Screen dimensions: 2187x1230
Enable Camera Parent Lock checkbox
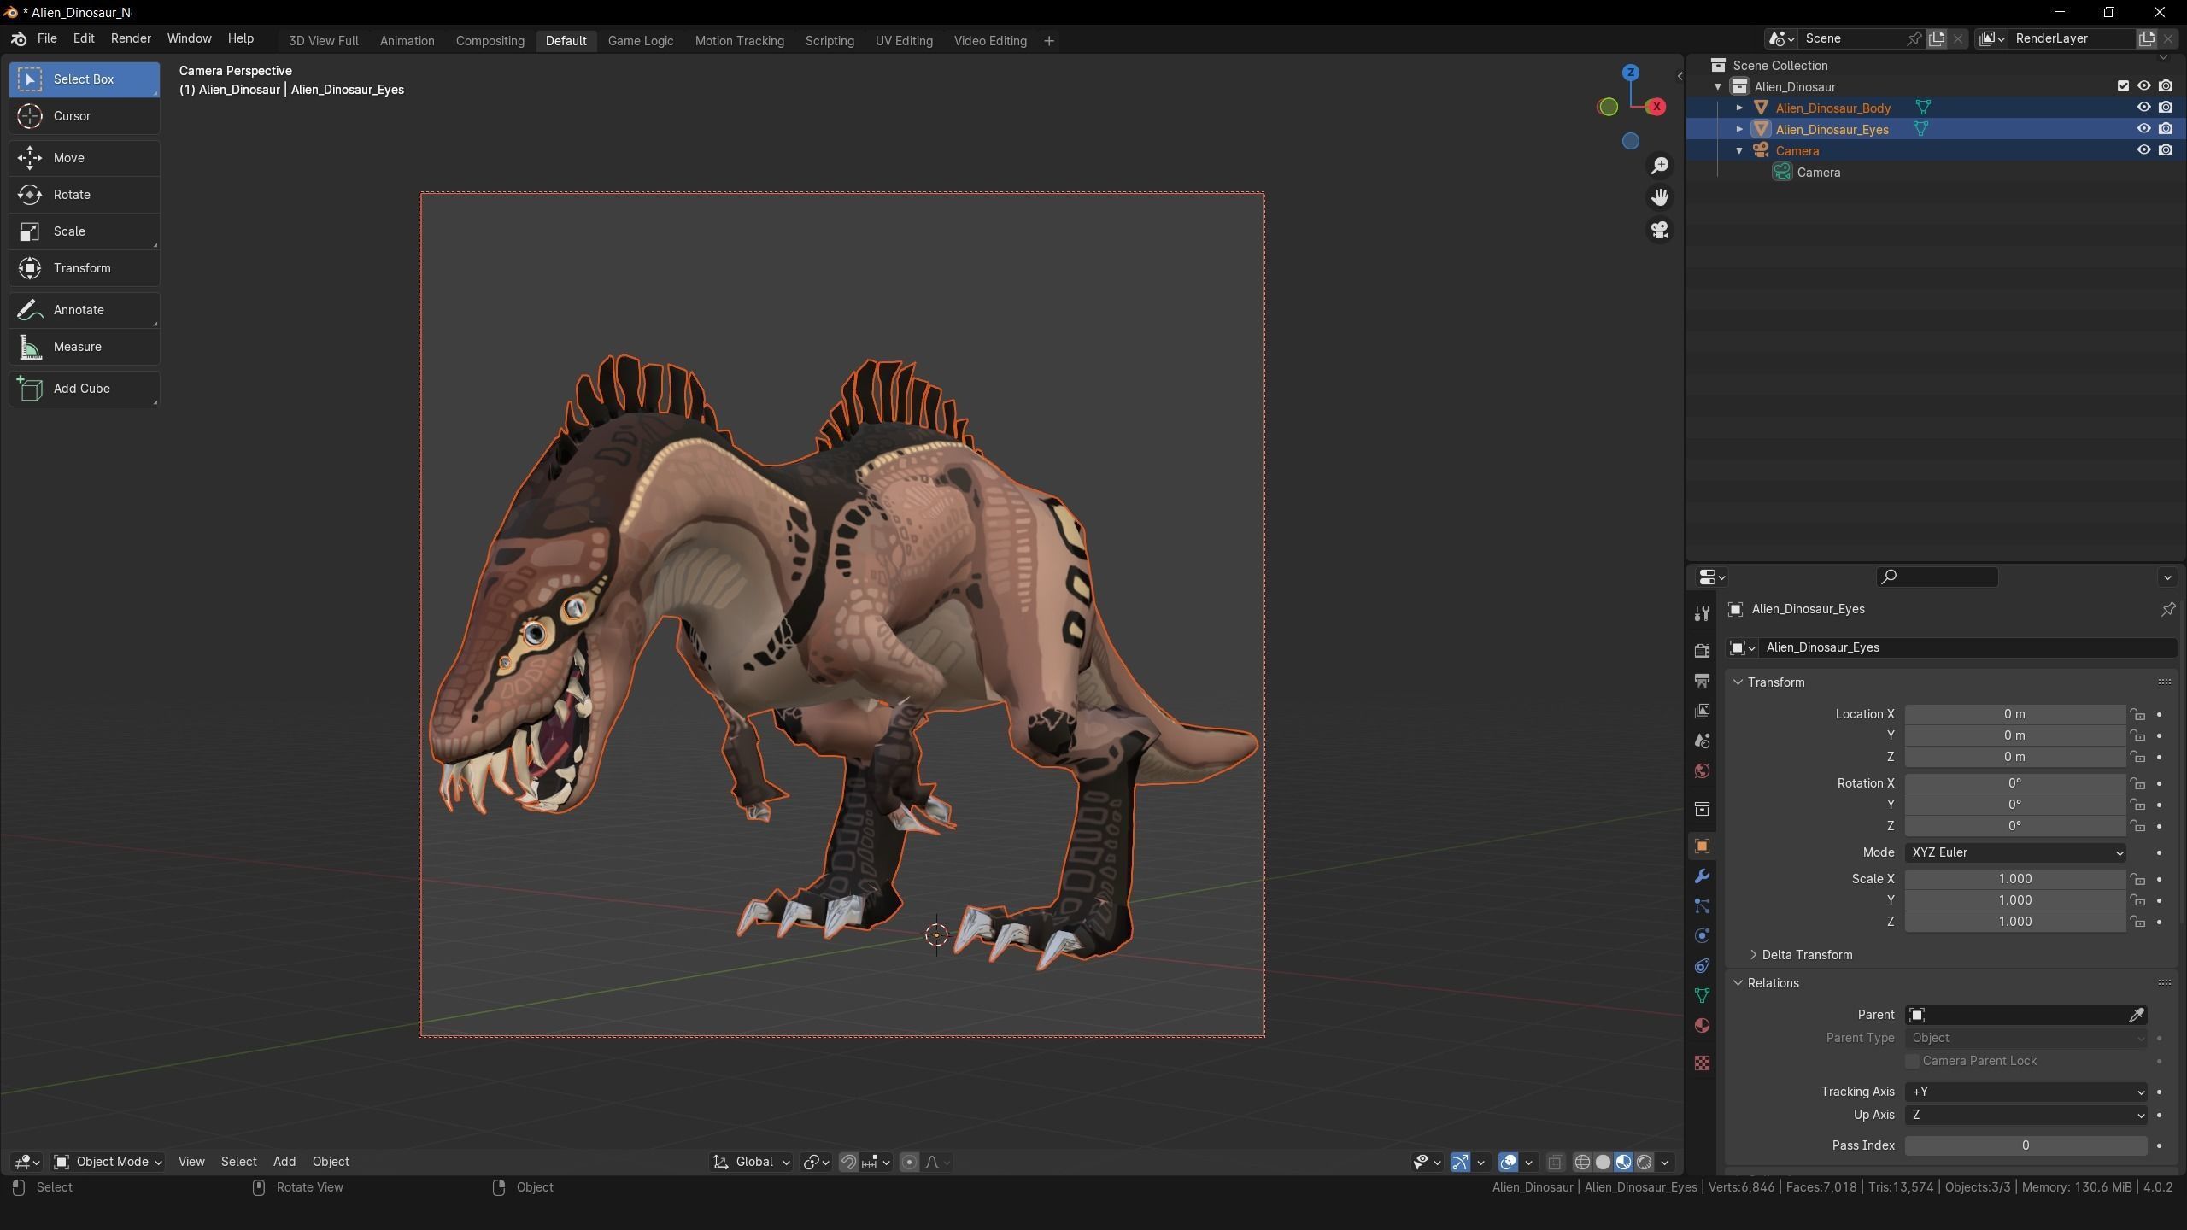click(x=1913, y=1061)
